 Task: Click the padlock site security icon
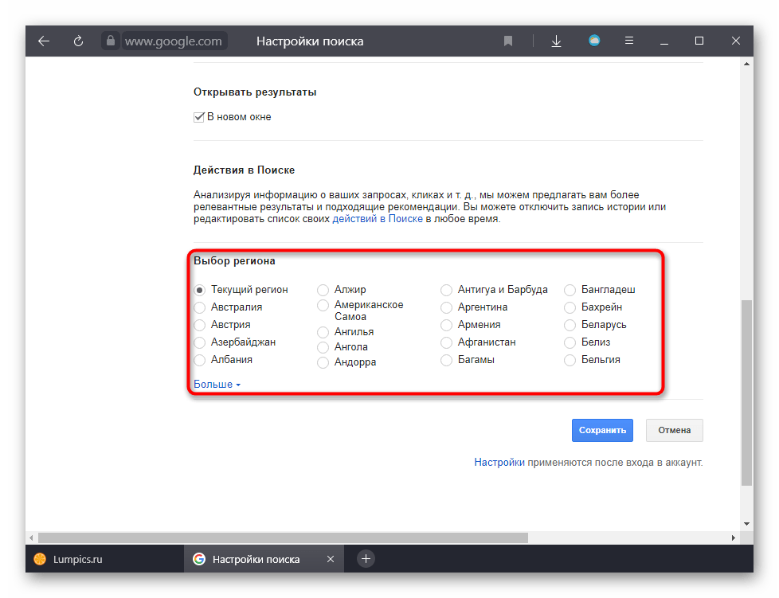111,41
